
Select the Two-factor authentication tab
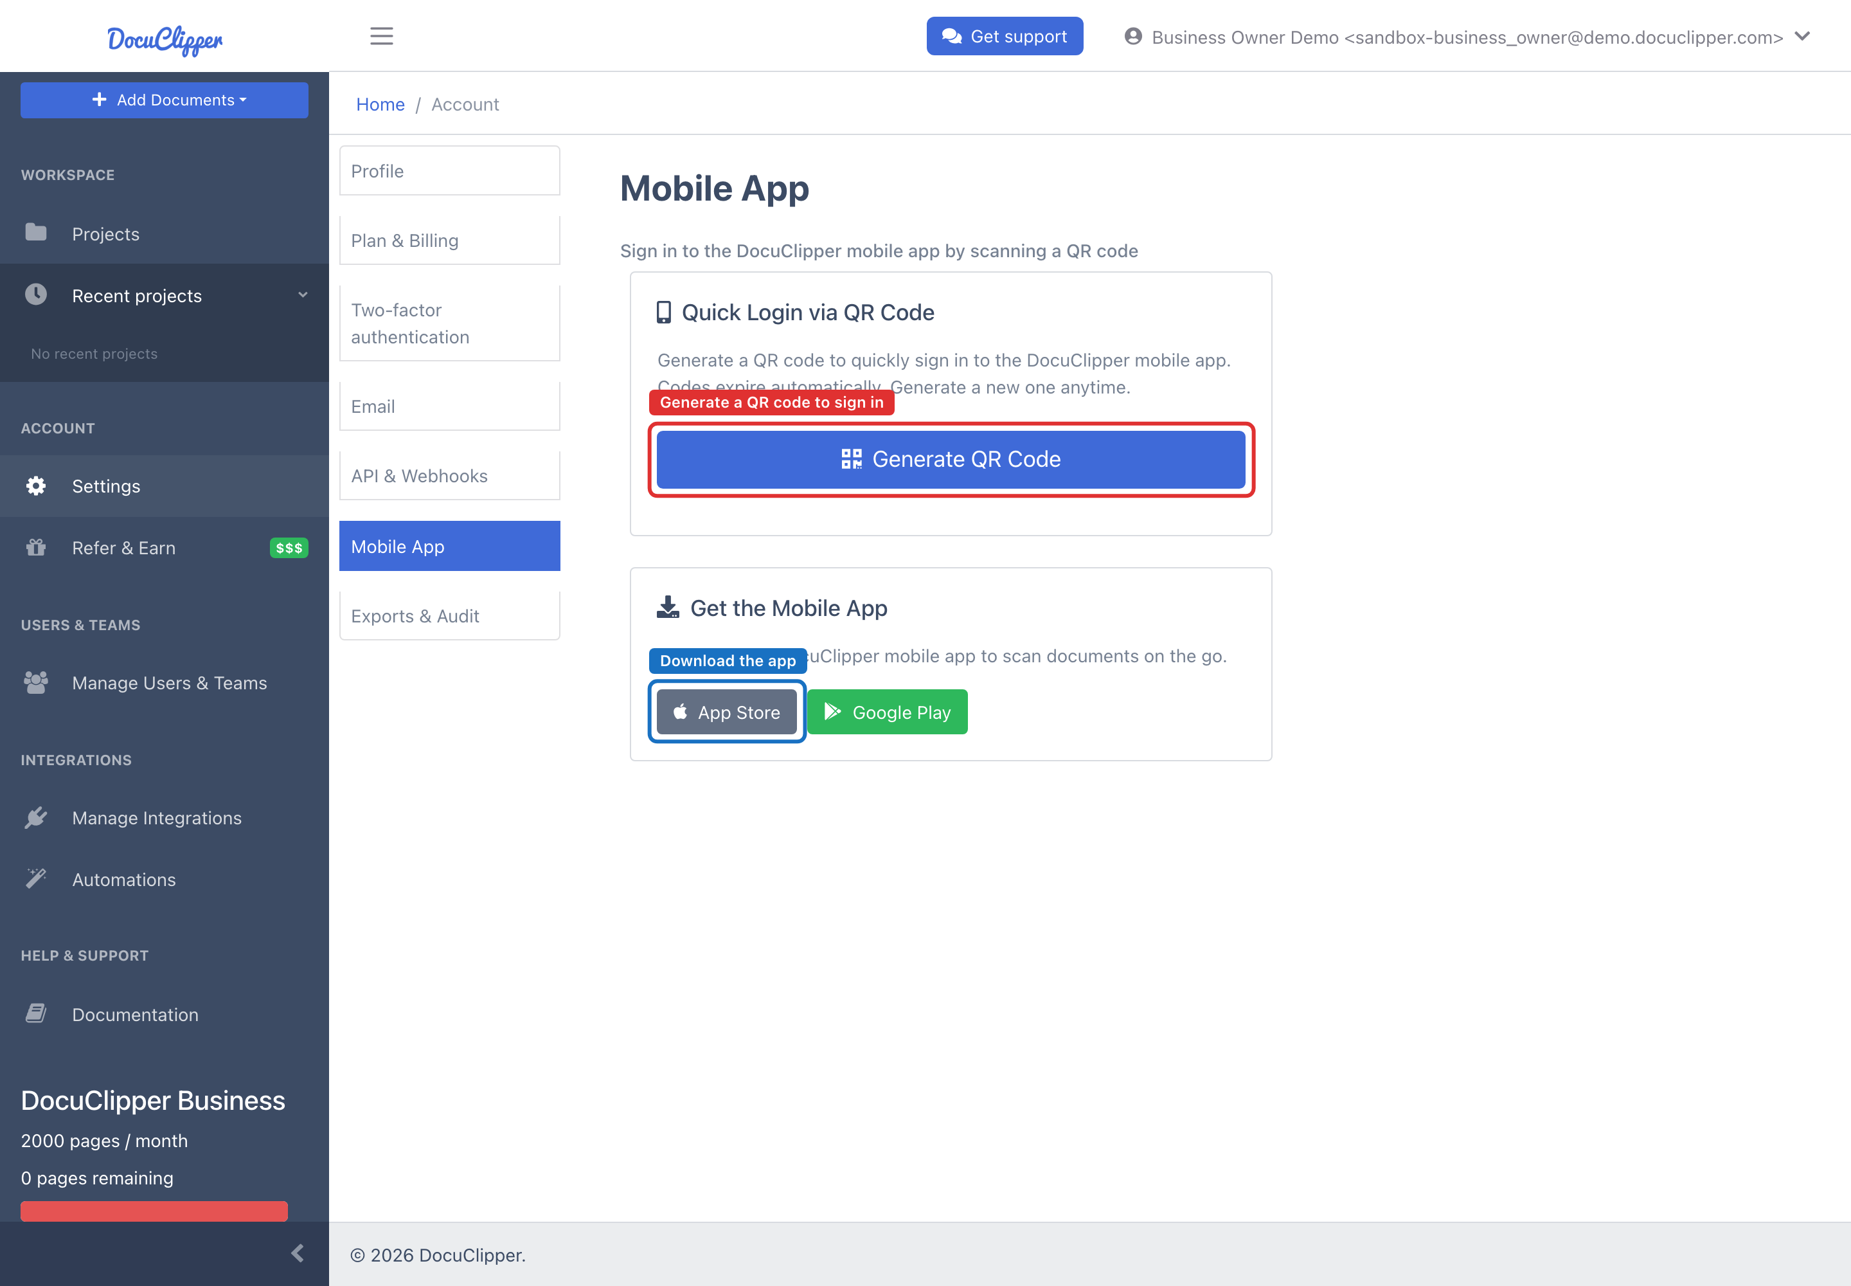(x=449, y=323)
